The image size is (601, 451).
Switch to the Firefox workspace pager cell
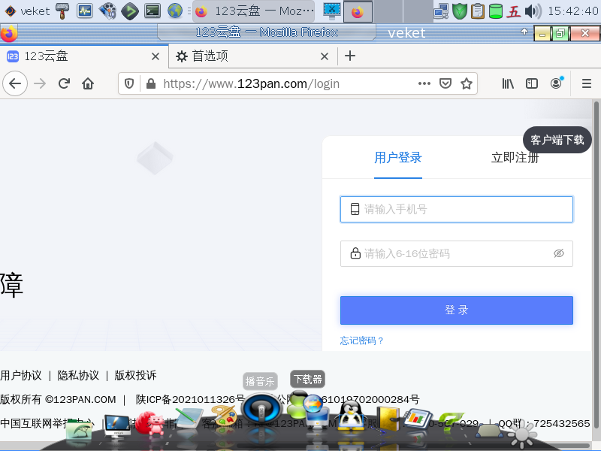coord(358,11)
